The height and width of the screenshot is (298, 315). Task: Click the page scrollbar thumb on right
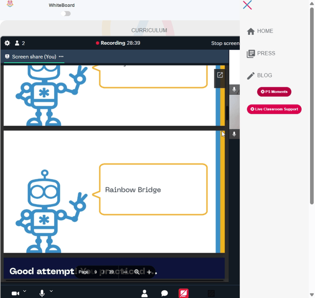(x=312, y=105)
